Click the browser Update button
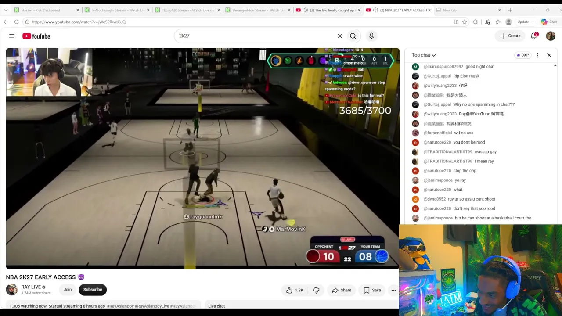Viewport: 562px width, 316px height. (526, 22)
